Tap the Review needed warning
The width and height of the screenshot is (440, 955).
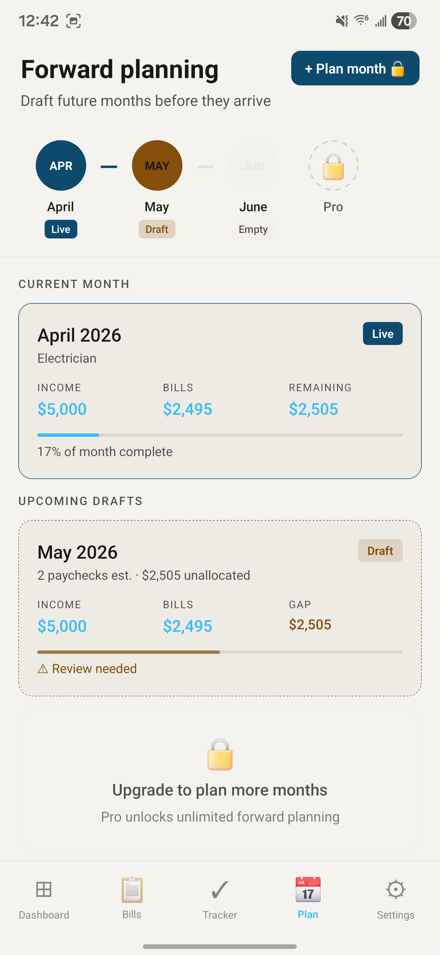87,668
